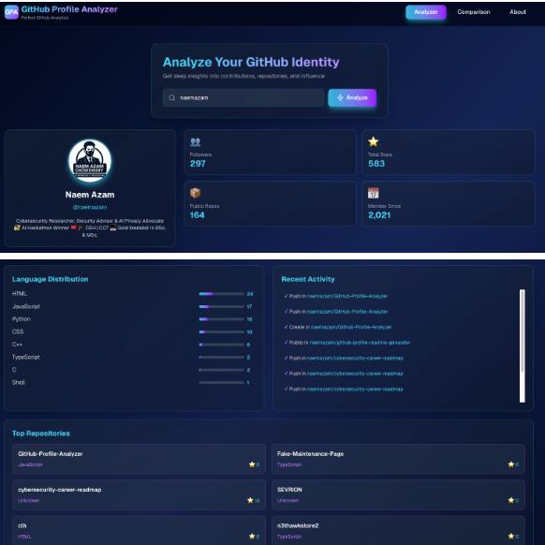Image resolution: width=545 pixels, height=545 pixels.
Task: Click the star icon on Fake-Maintenance-Page card
Action: click(510, 464)
